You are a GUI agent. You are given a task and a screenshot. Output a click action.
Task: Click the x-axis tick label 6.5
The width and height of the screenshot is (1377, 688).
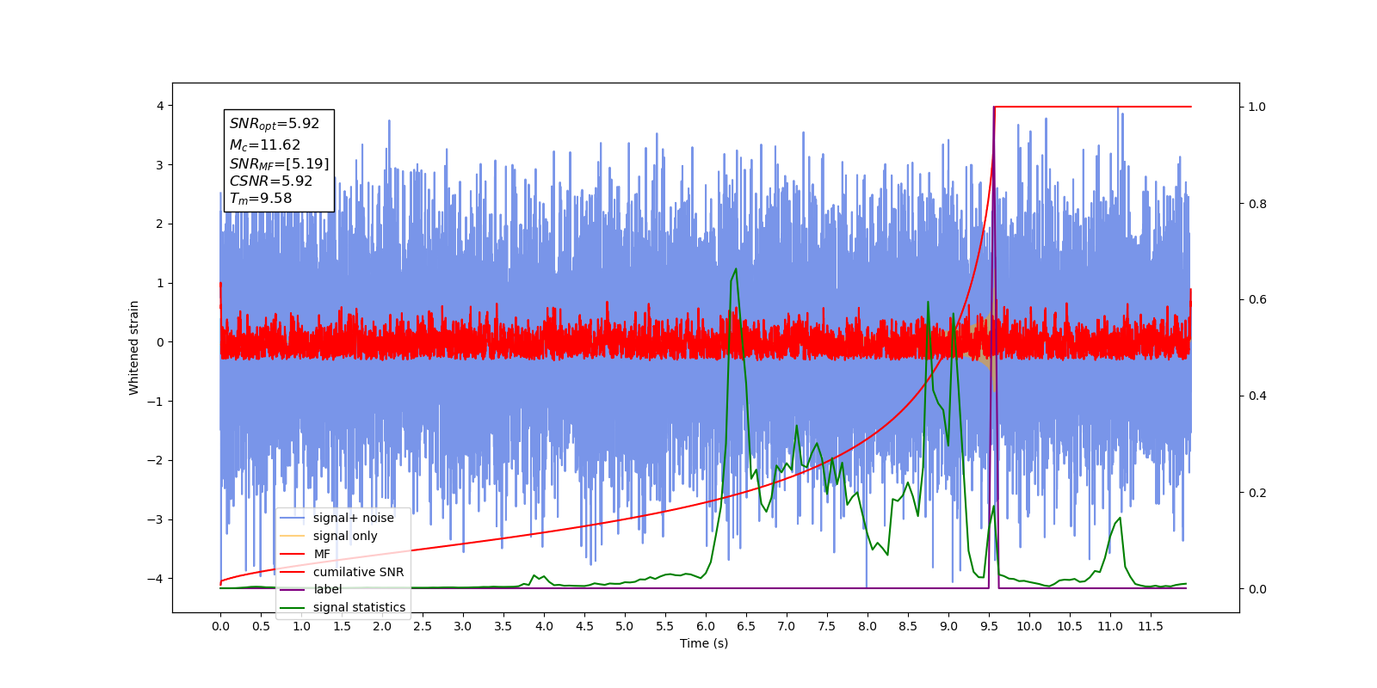746,626
